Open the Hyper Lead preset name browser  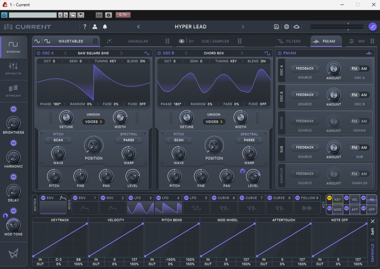[190, 27]
